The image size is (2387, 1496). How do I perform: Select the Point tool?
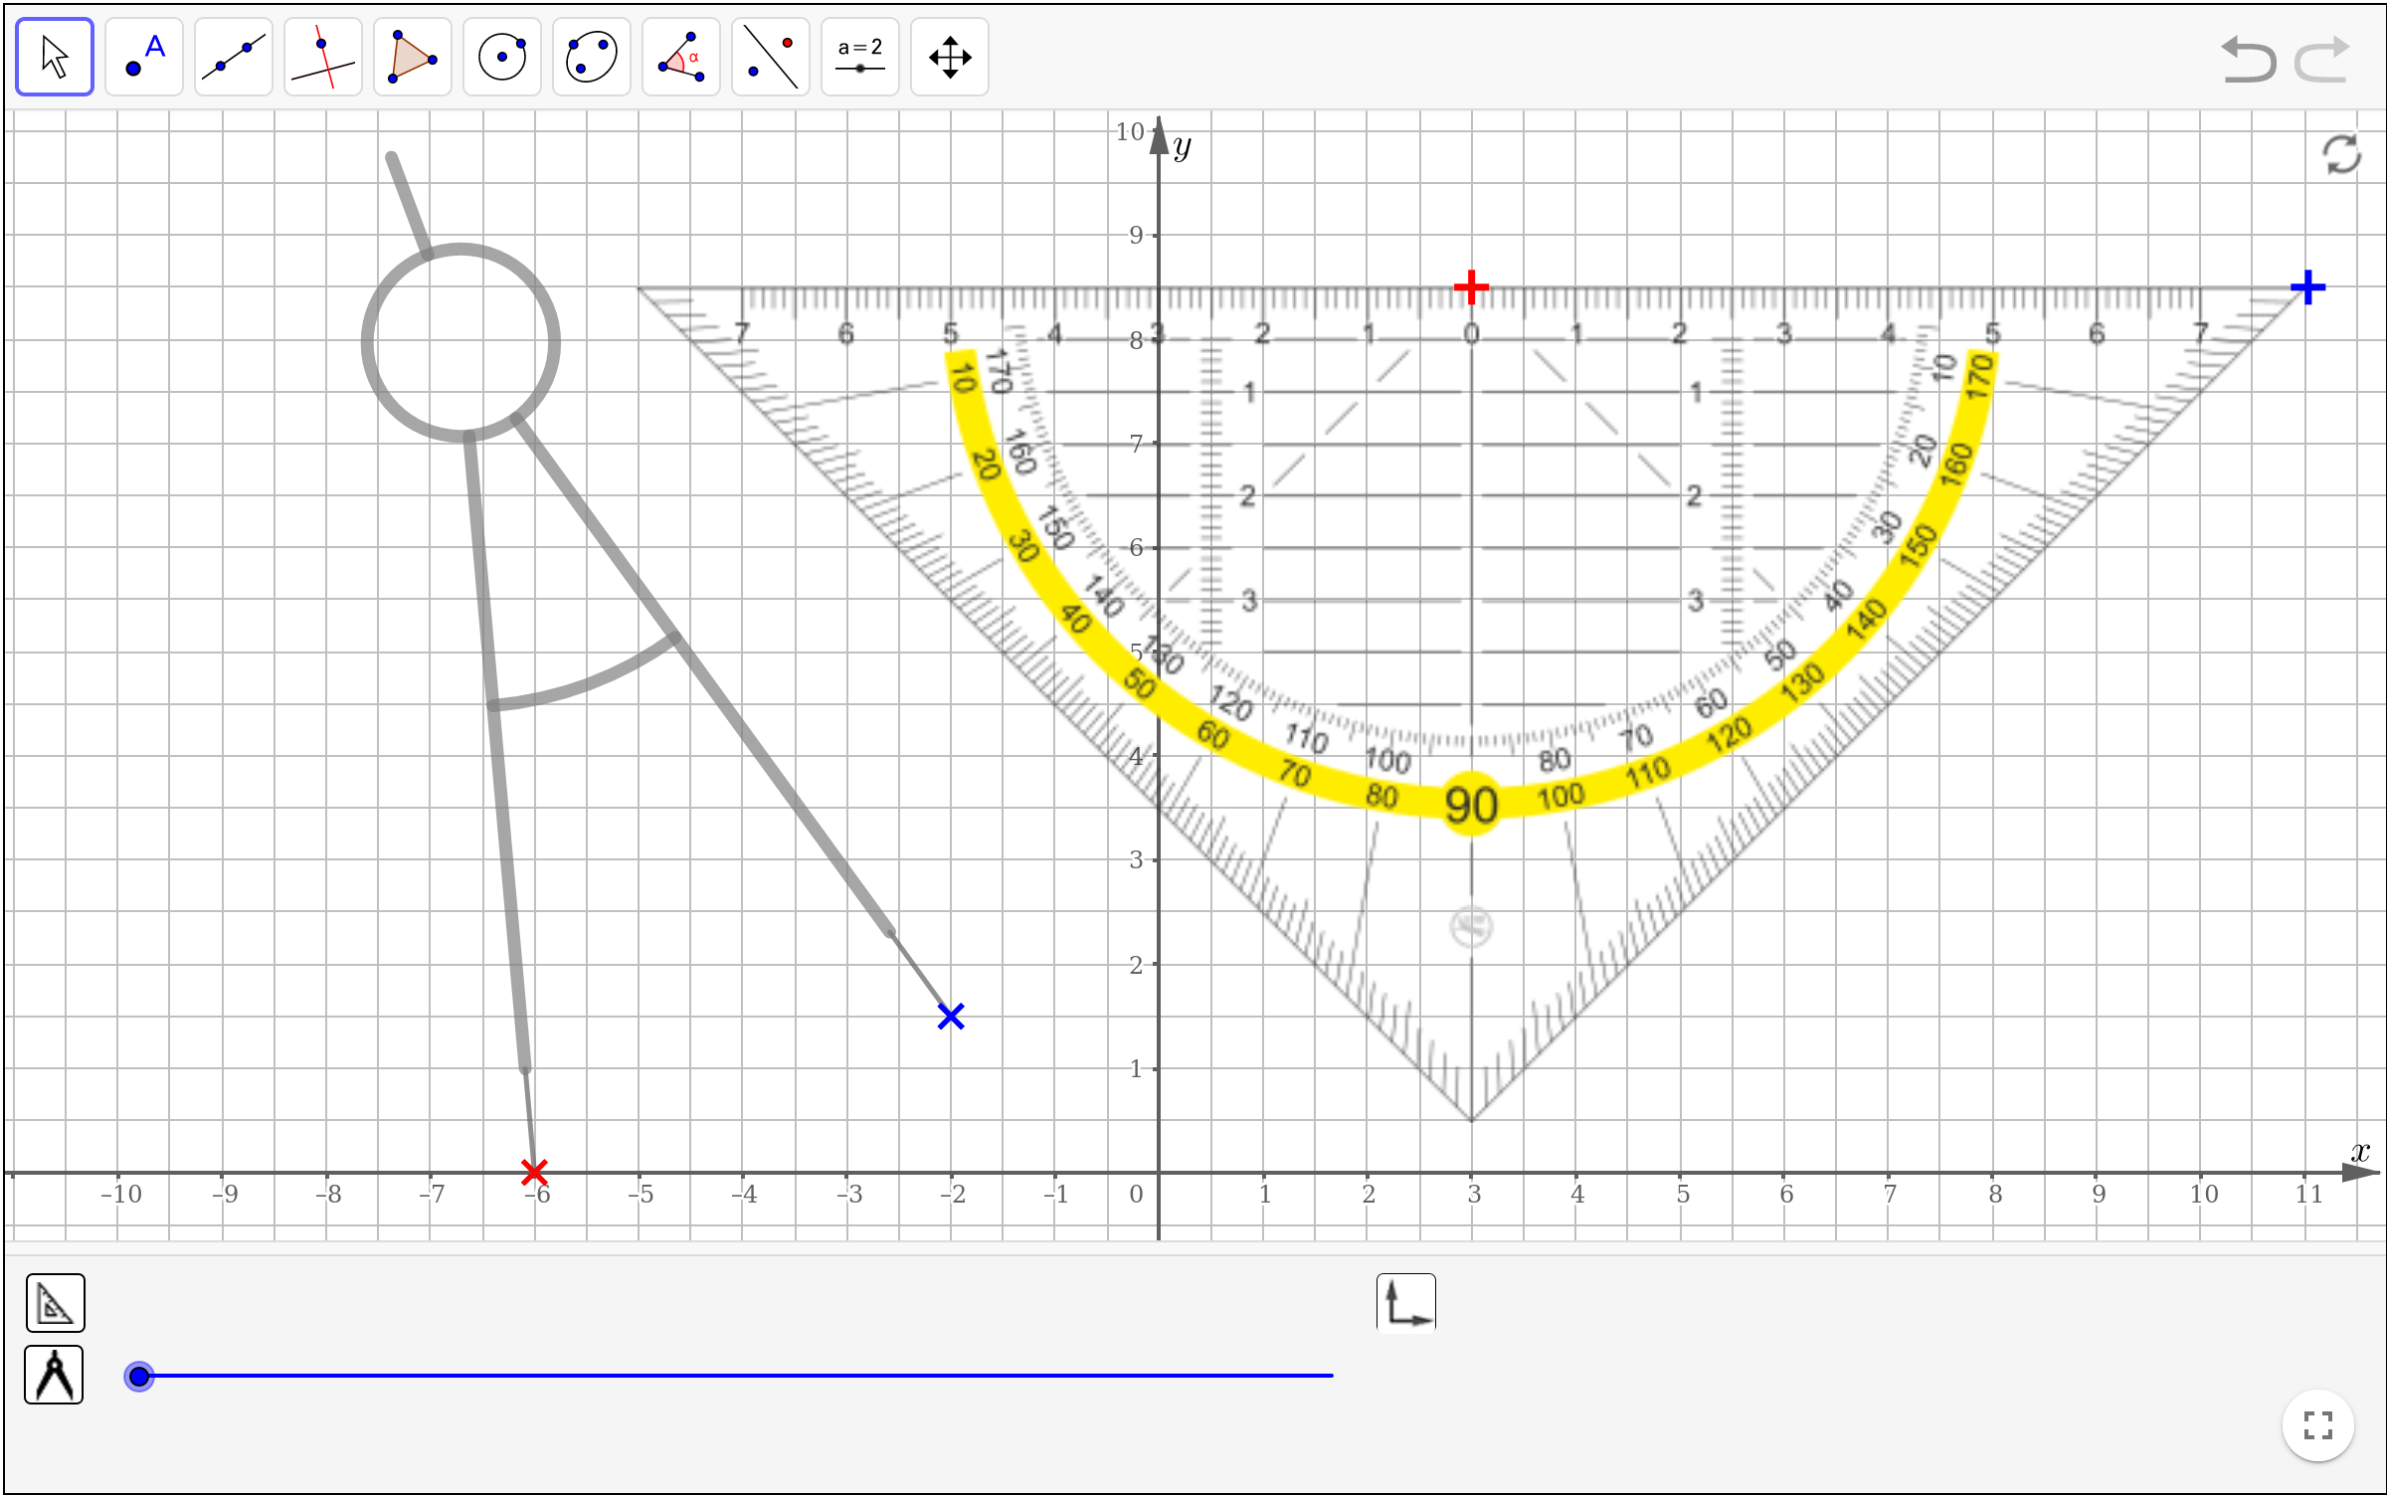144,57
